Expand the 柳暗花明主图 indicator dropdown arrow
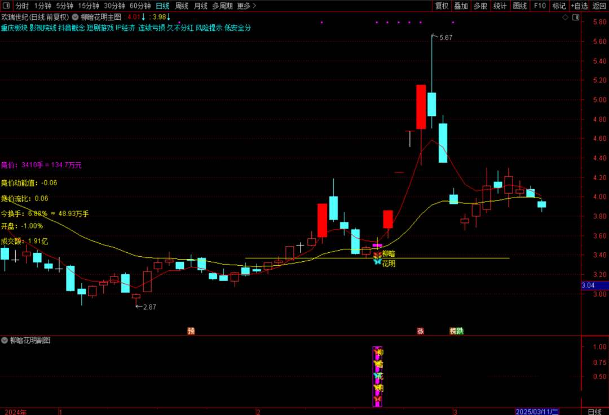609x415 pixels. [x=75, y=17]
